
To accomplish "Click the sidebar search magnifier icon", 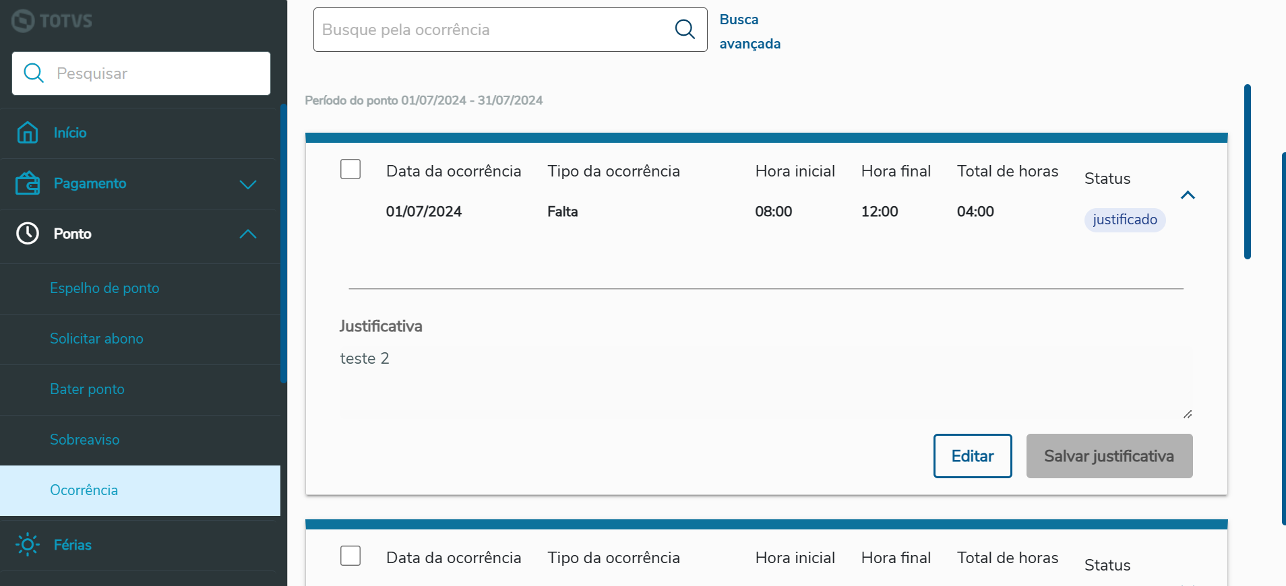I will [34, 73].
